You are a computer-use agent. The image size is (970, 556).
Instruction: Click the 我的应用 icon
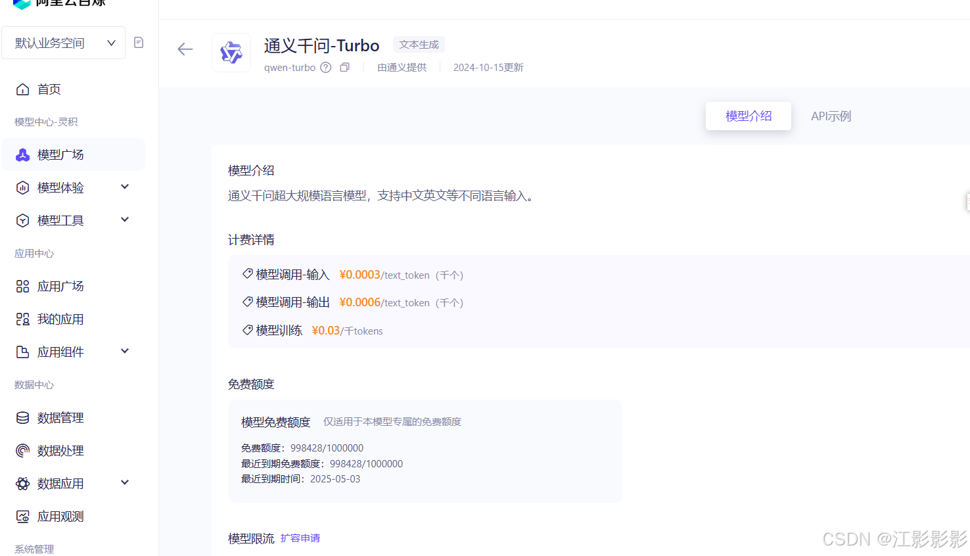[x=23, y=319]
